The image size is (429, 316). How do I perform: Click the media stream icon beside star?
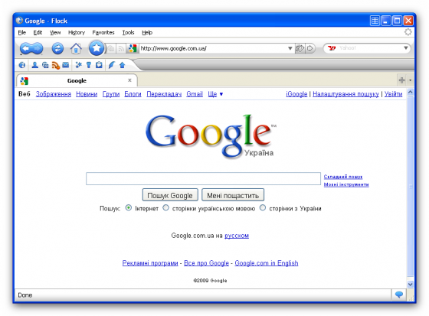pos(111,49)
